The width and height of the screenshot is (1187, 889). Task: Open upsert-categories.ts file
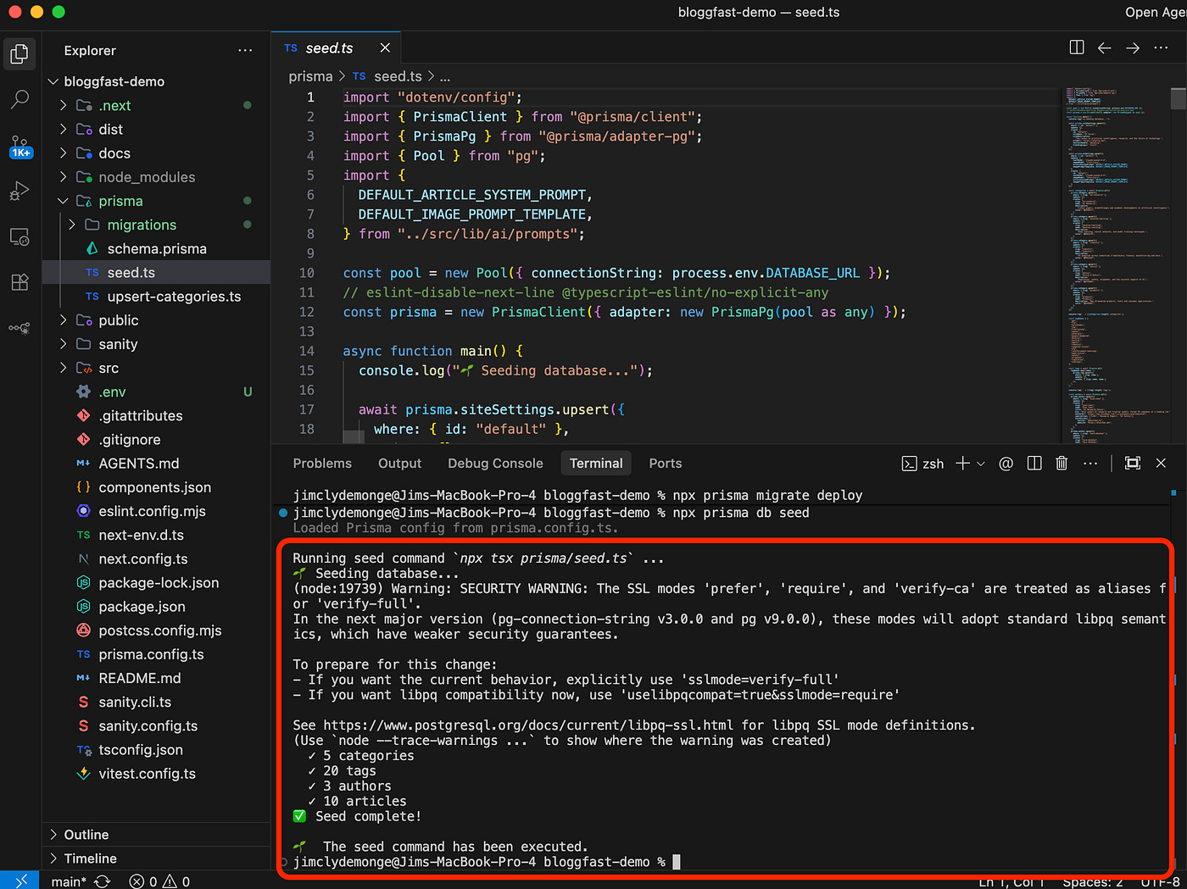click(x=174, y=297)
